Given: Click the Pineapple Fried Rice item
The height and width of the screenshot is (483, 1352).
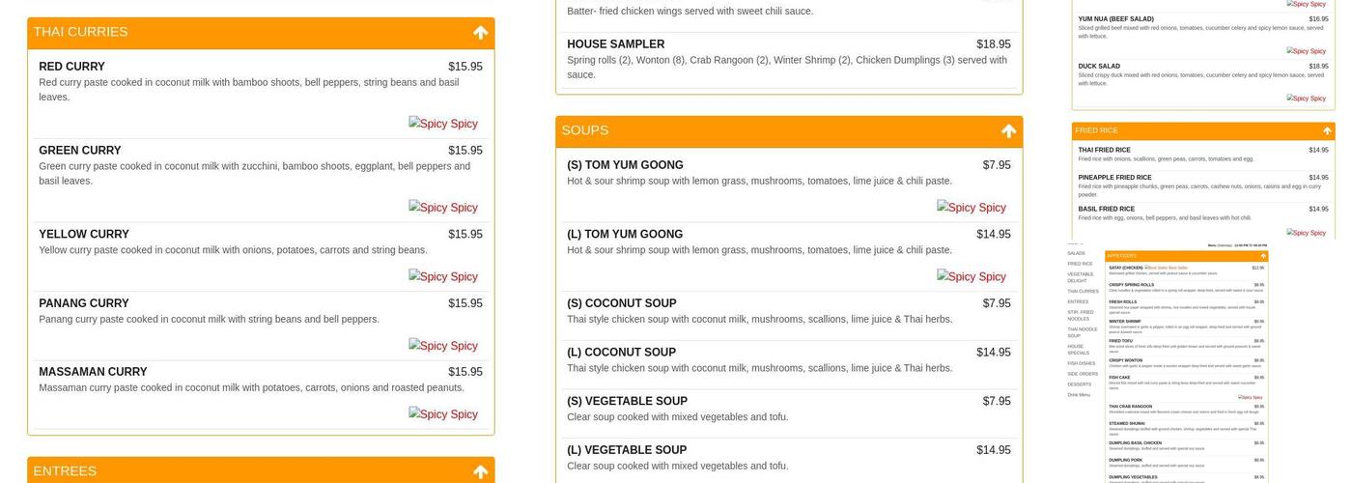Looking at the screenshot, I should (x=1114, y=178).
